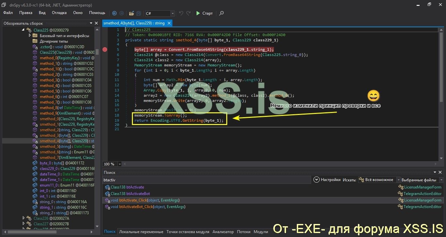Click the green Start debugging play icon
Viewport: 446px width, 237px height.
click(198, 13)
